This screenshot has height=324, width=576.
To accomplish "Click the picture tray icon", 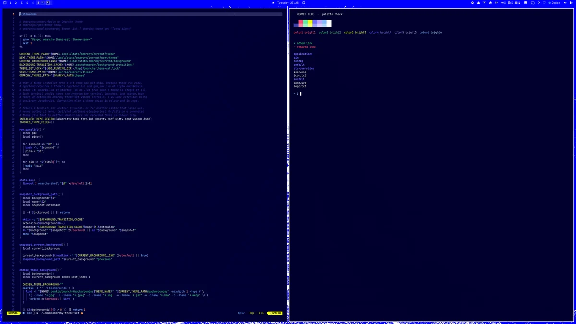I will point(526,3).
